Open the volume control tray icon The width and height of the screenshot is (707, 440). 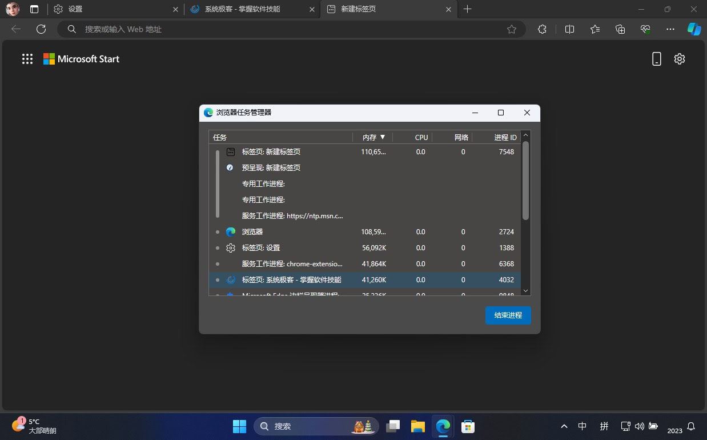pos(640,426)
